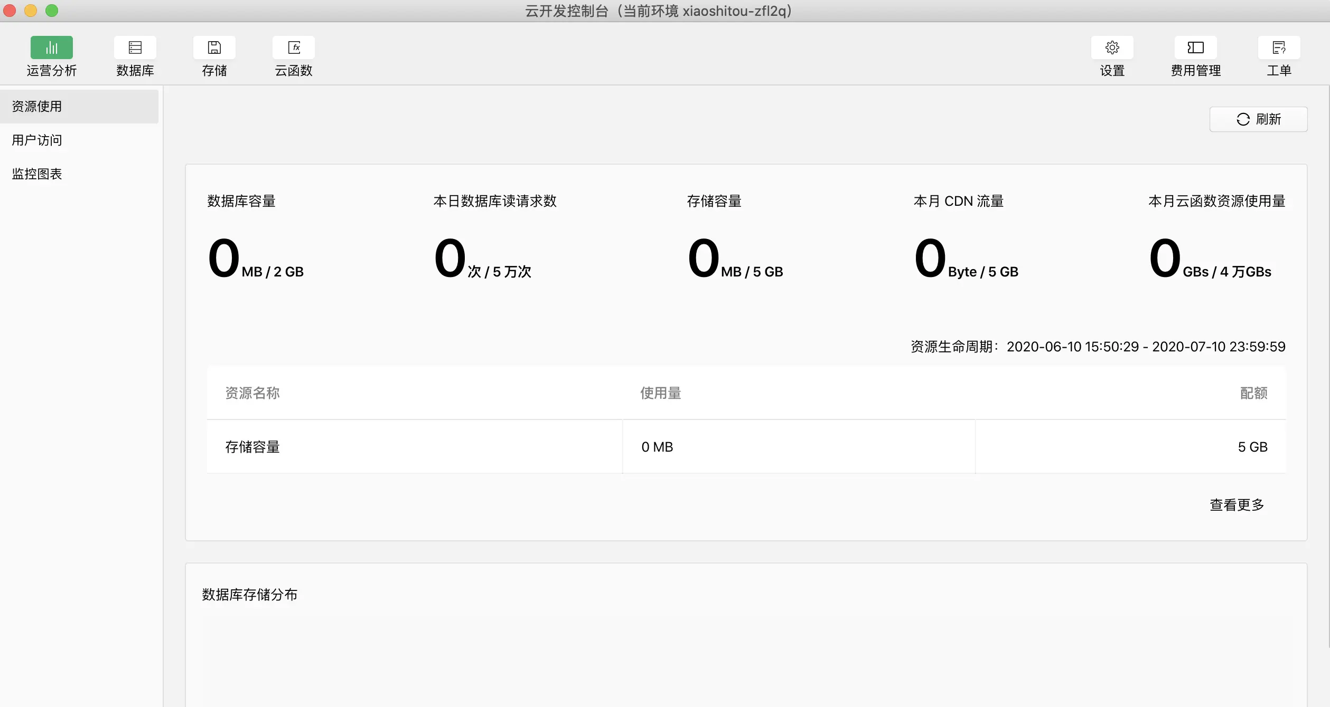
Task: Click the 存储容量 table row
Action: (x=252, y=447)
